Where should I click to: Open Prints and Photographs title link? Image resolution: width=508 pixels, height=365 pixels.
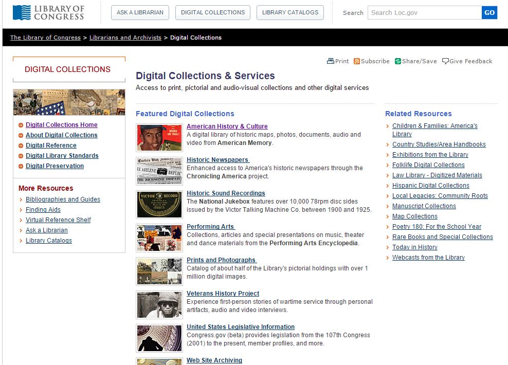point(221,260)
